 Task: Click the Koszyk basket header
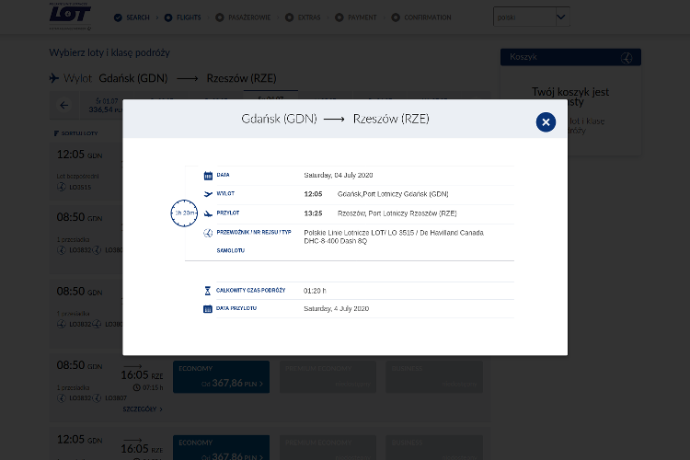(570, 57)
